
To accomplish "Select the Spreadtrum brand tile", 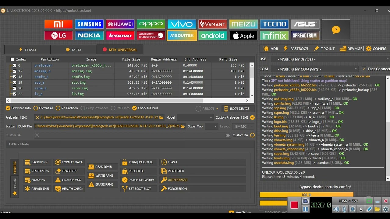I will coord(305,35).
